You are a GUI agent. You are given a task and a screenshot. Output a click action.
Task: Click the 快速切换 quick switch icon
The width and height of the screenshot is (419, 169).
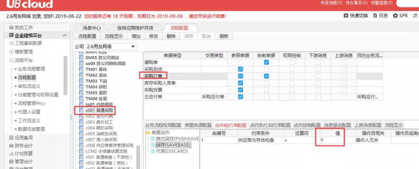click(346, 16)
